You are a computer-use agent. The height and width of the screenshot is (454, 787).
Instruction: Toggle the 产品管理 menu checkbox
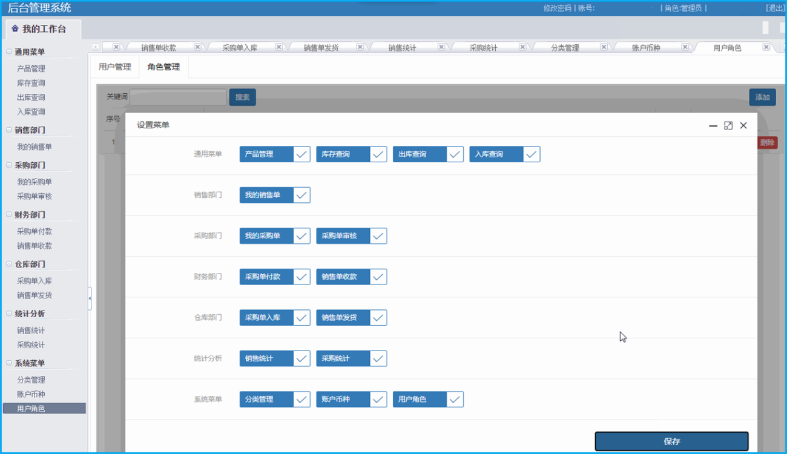[302, 154]
